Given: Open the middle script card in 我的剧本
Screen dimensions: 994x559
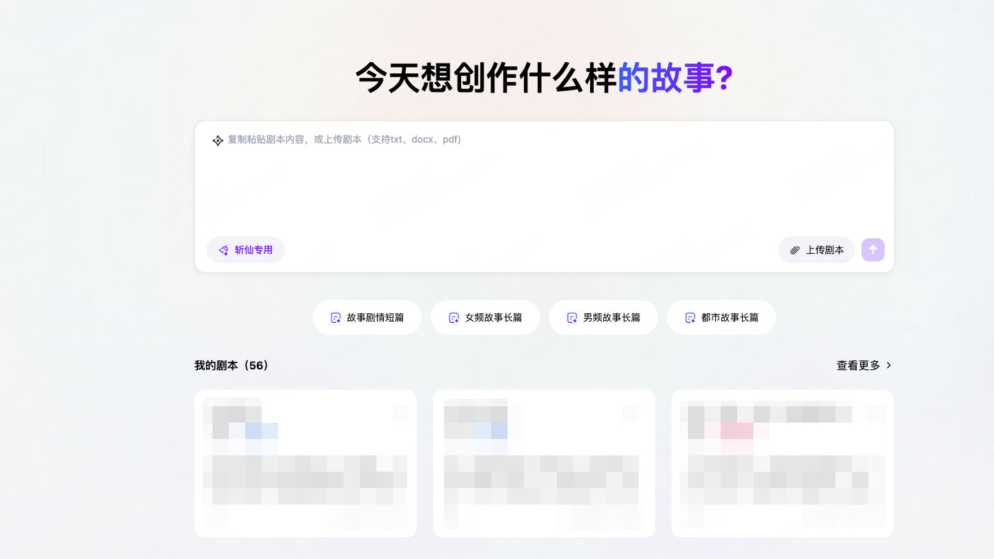Looking at the screenshot, I should coord(544,463).
